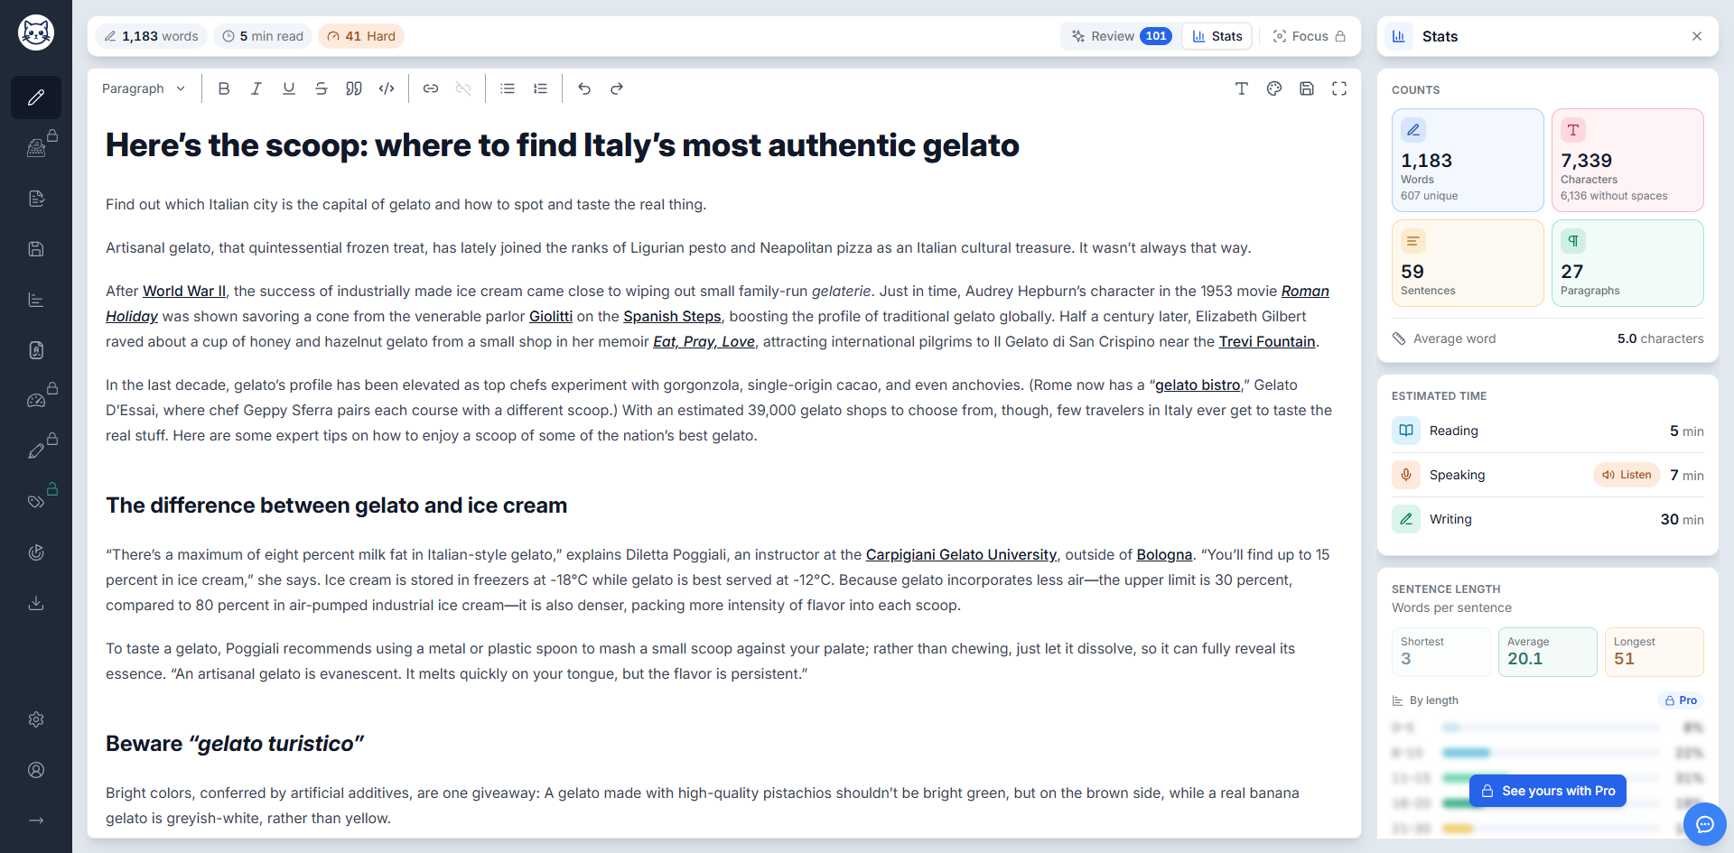
Task: Apply italic formatting
Action: 256,88
